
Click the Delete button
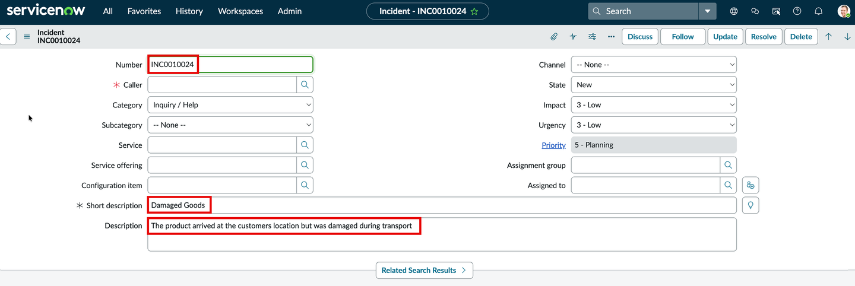pos(801,37)
